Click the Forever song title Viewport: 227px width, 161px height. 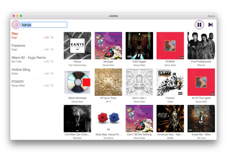[x=170, y=98]
